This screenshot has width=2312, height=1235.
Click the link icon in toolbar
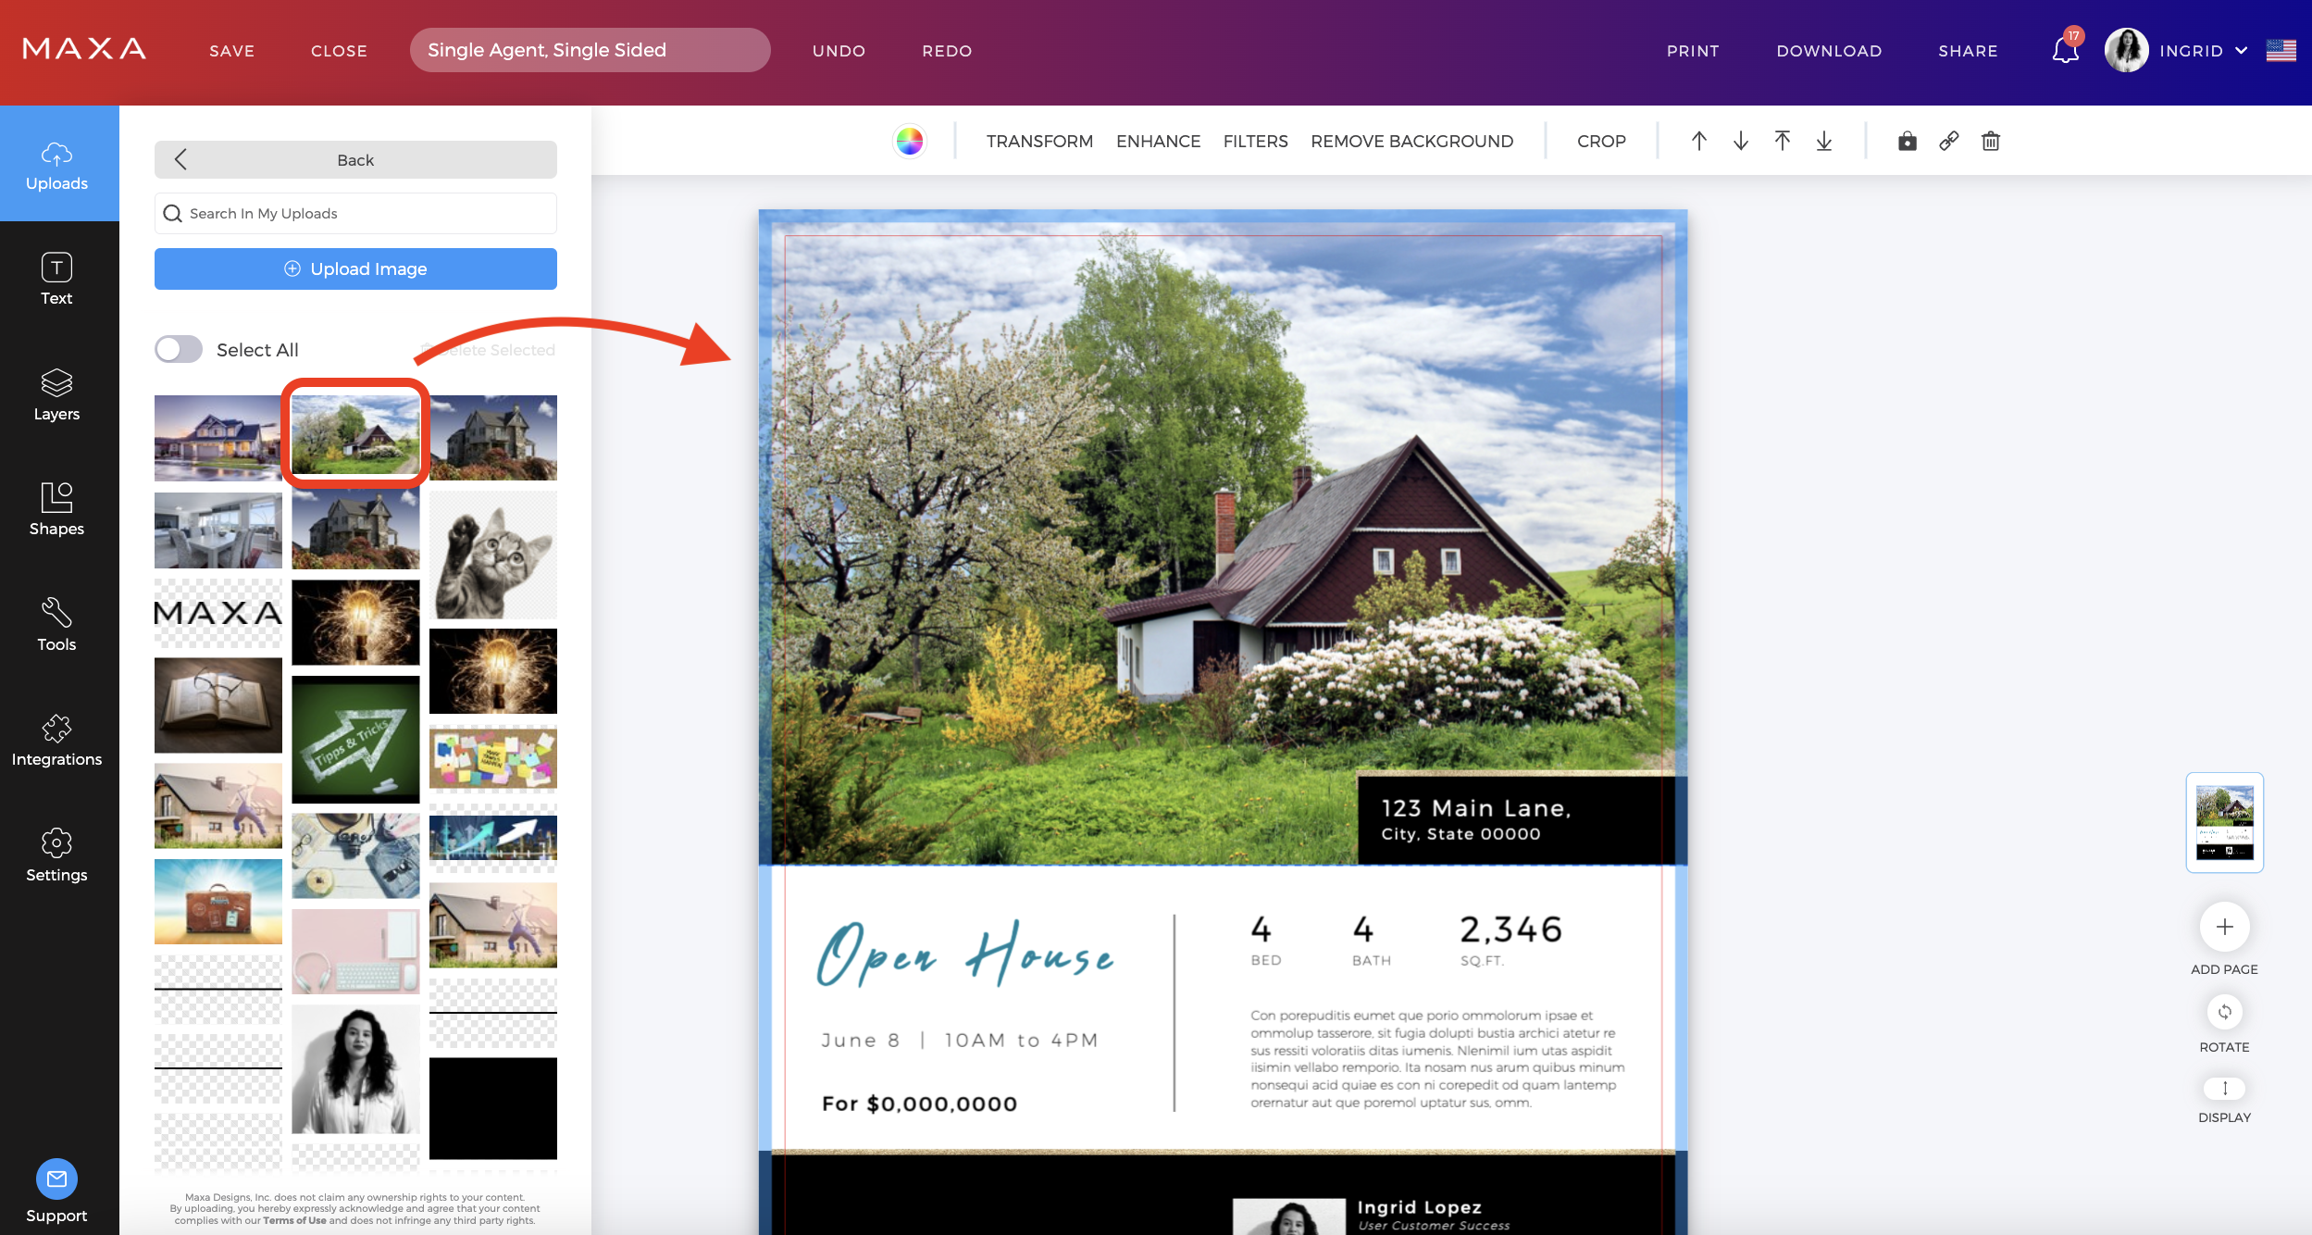tap(1949, 141)
